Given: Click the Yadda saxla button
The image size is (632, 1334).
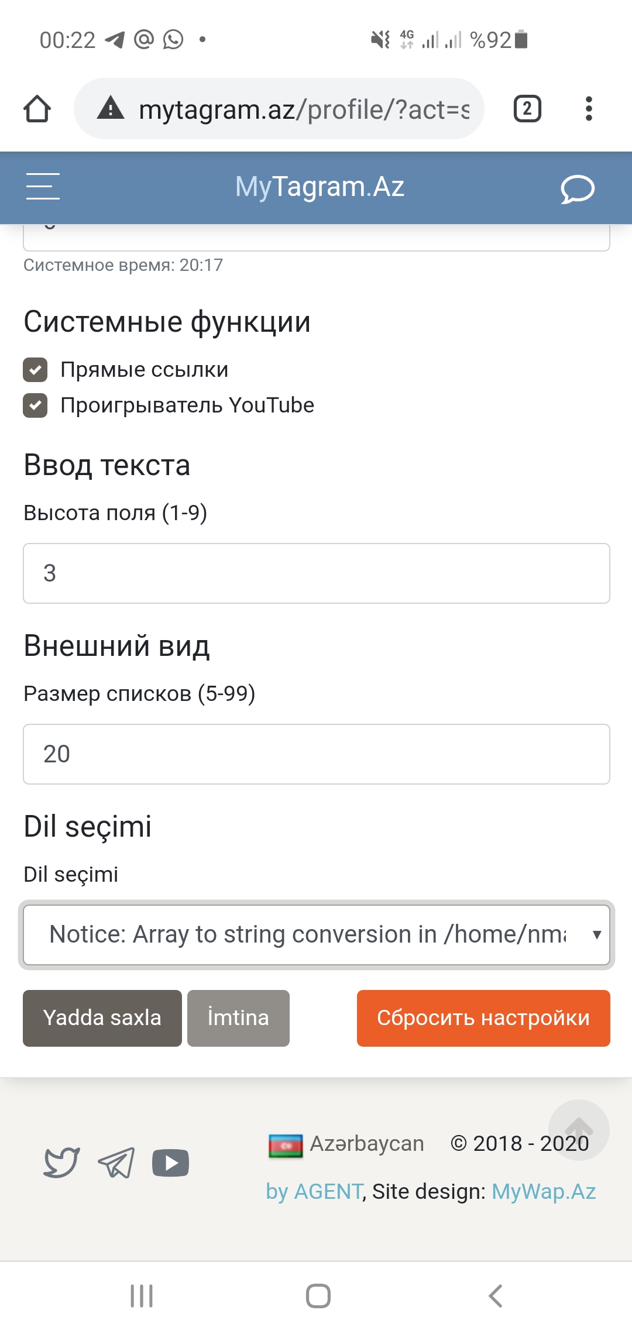Looking at the screenshot, I should tap(102, 1018).
